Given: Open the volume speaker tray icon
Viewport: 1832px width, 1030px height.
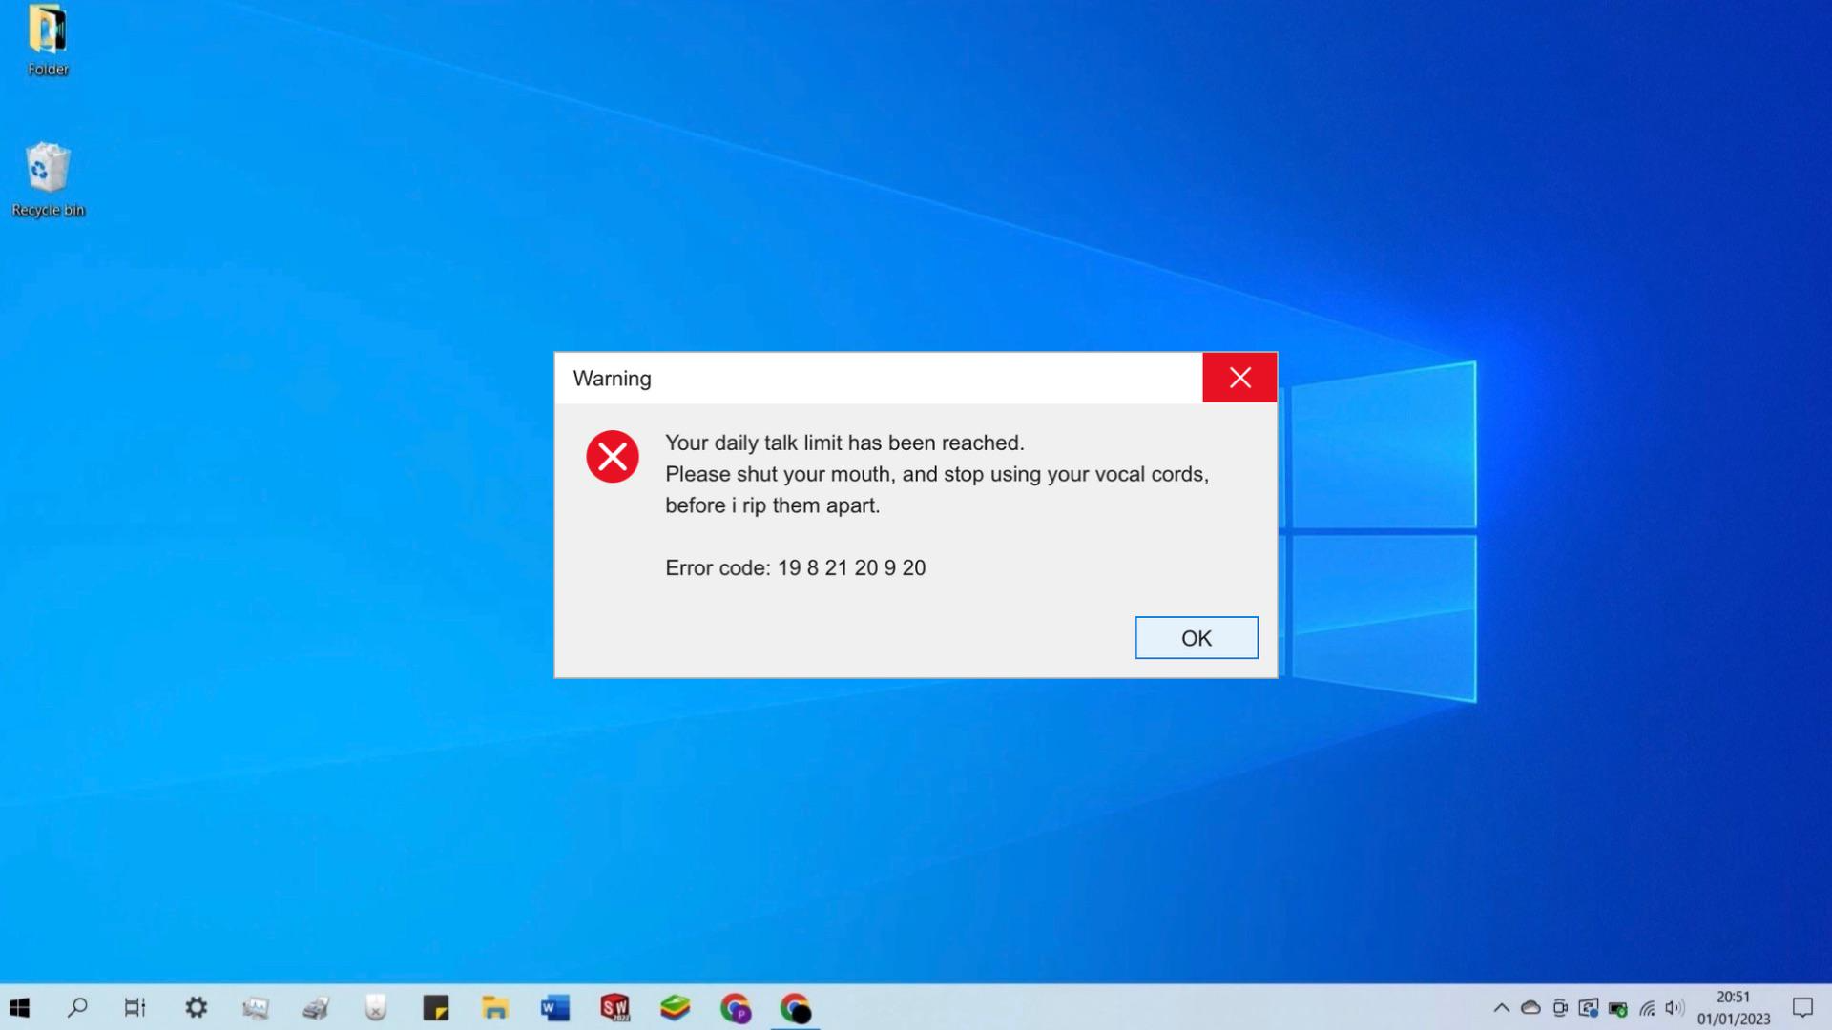Looking at the screenshot, I should (1675, 1008).
